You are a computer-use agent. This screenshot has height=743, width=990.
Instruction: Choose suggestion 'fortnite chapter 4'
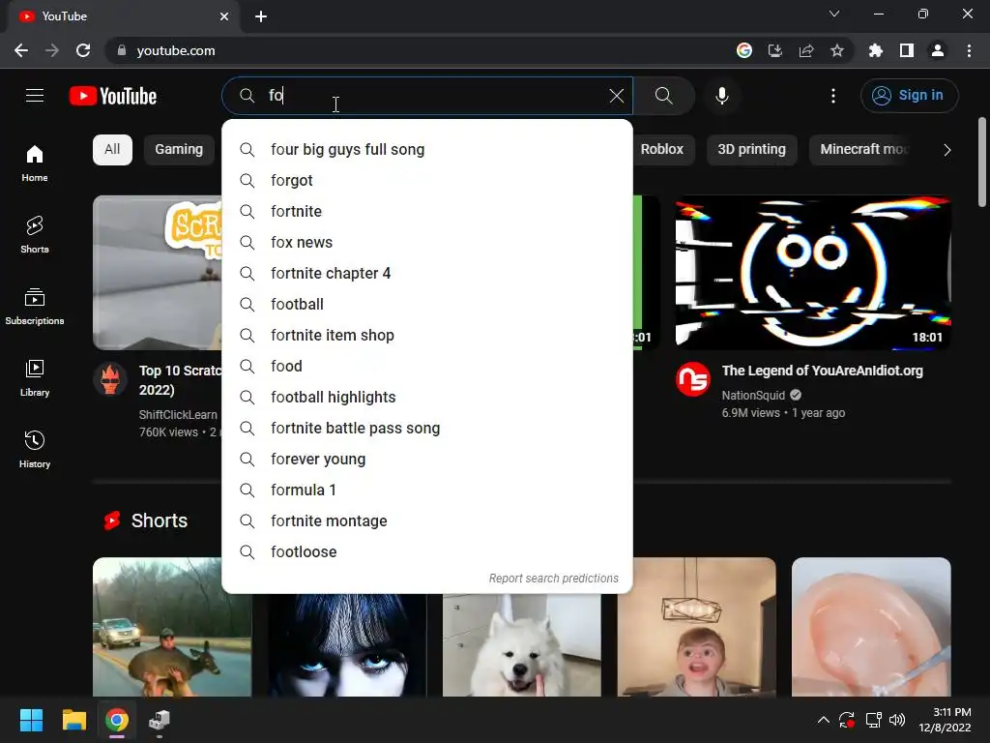[426, 274]
